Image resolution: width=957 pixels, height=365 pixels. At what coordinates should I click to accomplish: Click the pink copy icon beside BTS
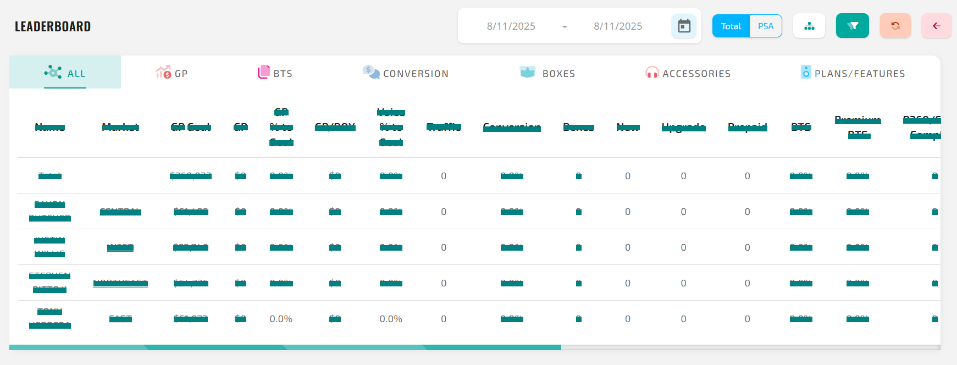[264, 72]
